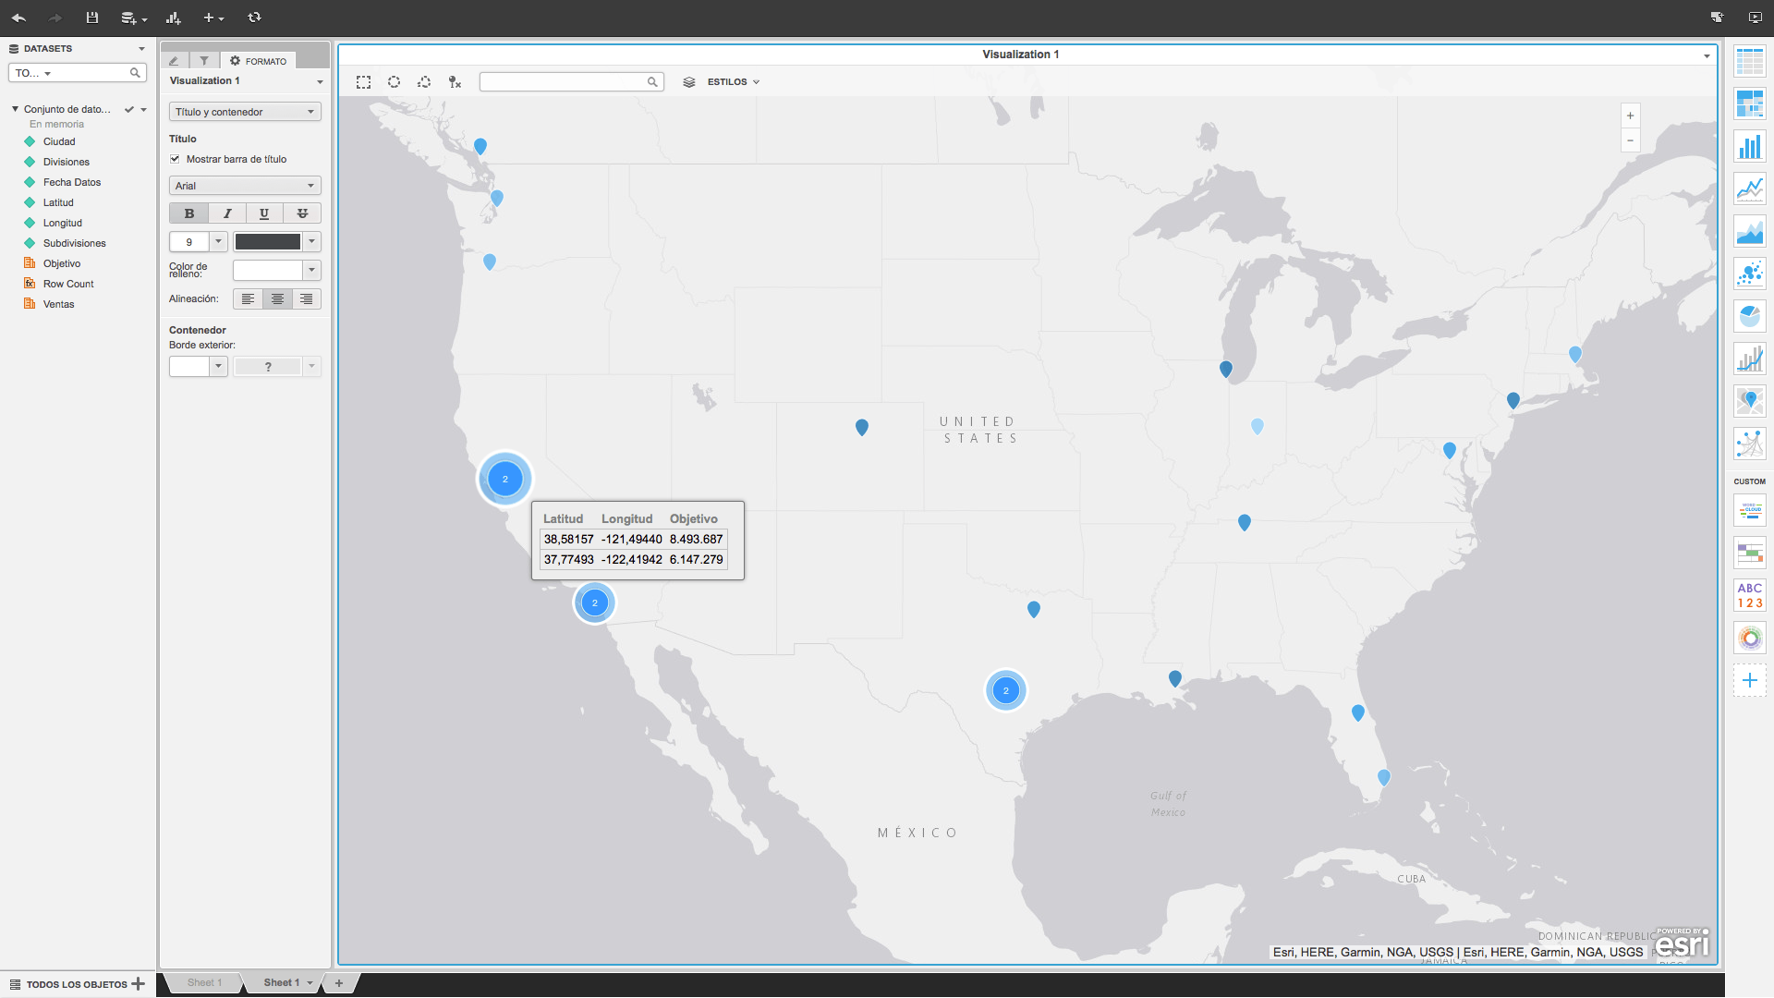
Task: Click TODOS LOS OBJETOS add button
Action: tap(138, 984)
